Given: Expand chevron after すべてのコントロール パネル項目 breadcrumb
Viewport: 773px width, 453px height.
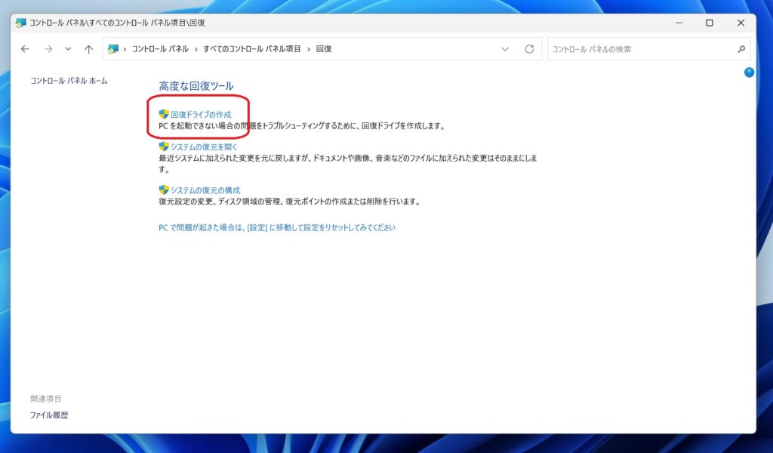Looking at the screenshot, I should tap(309, 49).
